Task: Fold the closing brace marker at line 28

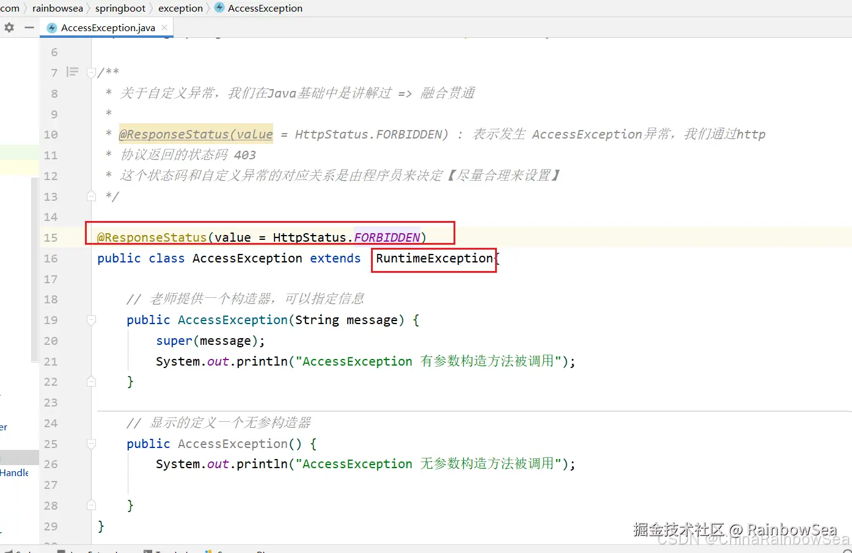Action: [x=91, y=505]
